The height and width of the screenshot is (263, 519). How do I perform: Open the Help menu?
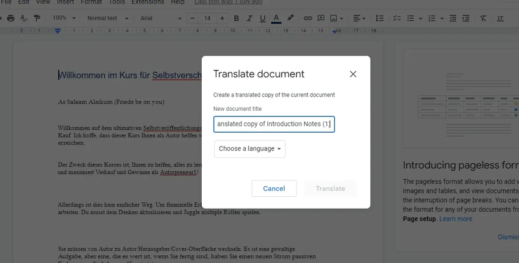[x=178, y=2]
